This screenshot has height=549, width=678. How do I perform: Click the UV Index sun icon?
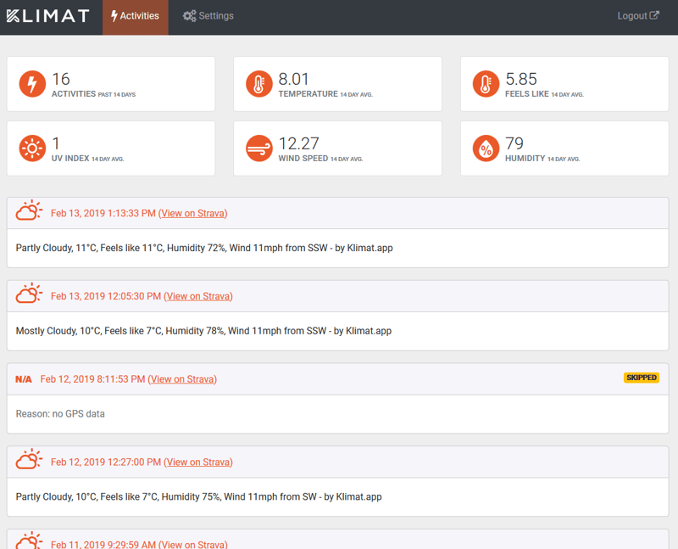(x=32, y=148)
